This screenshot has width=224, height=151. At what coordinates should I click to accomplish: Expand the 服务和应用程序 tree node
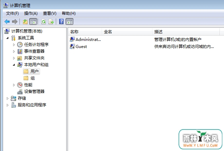(x=8, y=105)
